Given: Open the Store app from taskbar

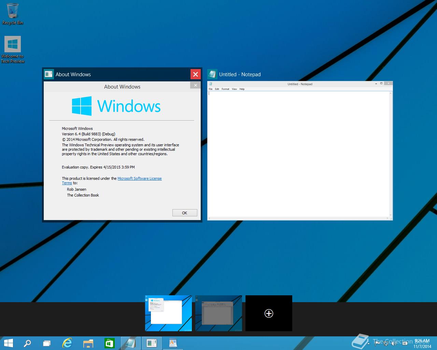Looking at the screenshot, I should 109,343.
